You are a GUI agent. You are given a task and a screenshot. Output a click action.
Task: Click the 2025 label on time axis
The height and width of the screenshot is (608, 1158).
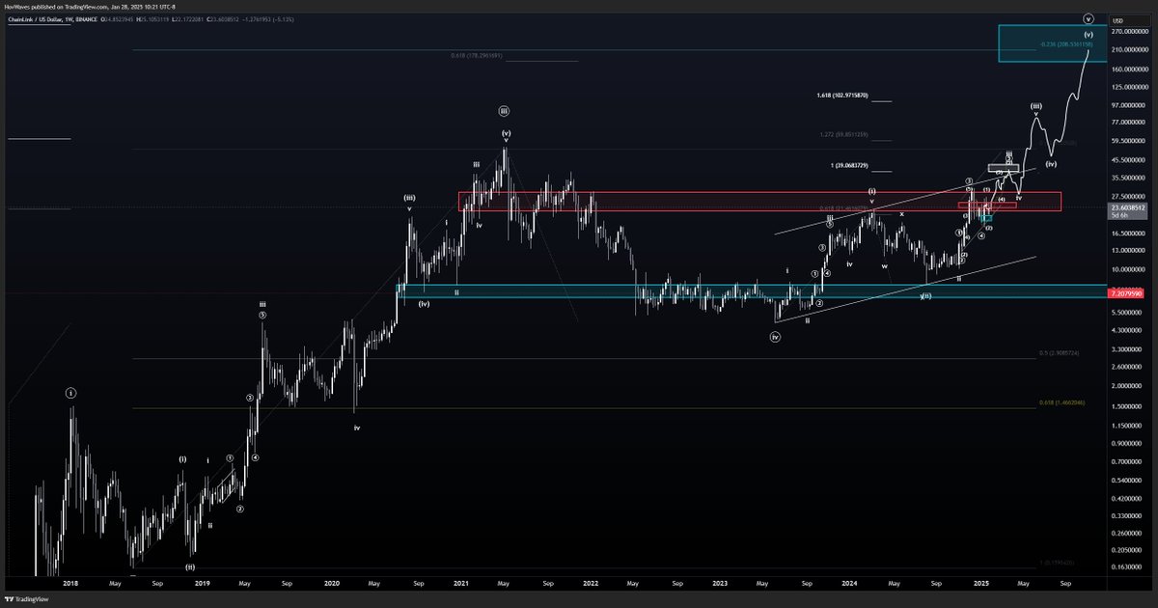pos(981,583)
